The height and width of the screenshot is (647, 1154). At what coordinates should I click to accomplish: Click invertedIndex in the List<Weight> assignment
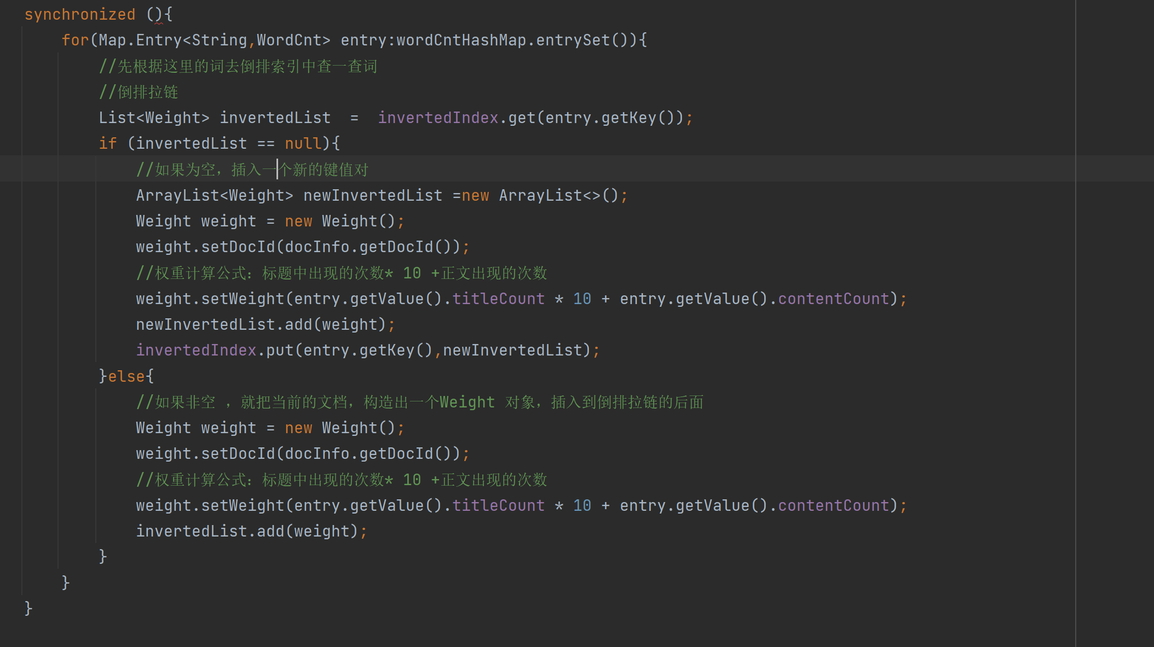point(438,118)
